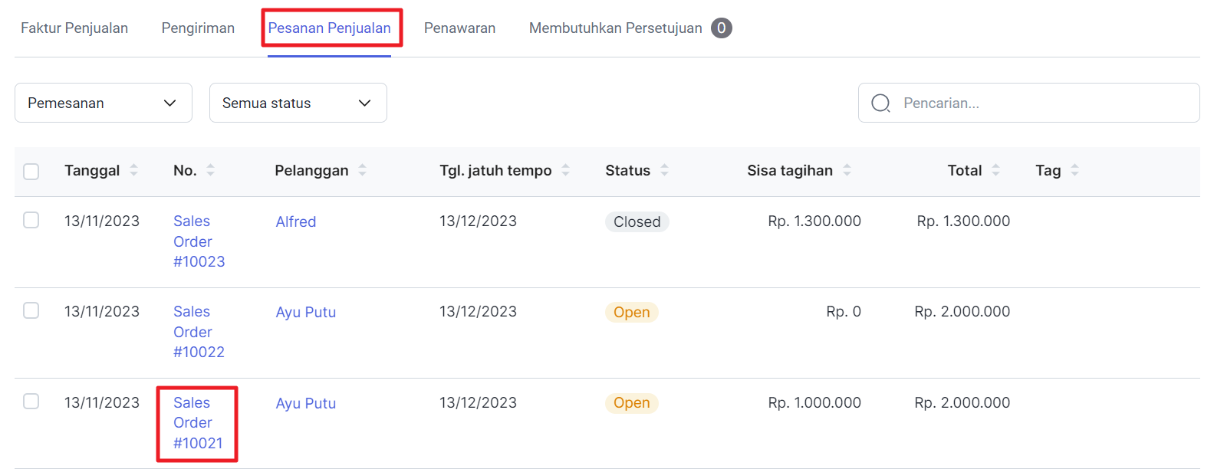Click Rp. 1.300.000 Total cell
Viewport: 1214px width, 469px height.
point(963,221)
